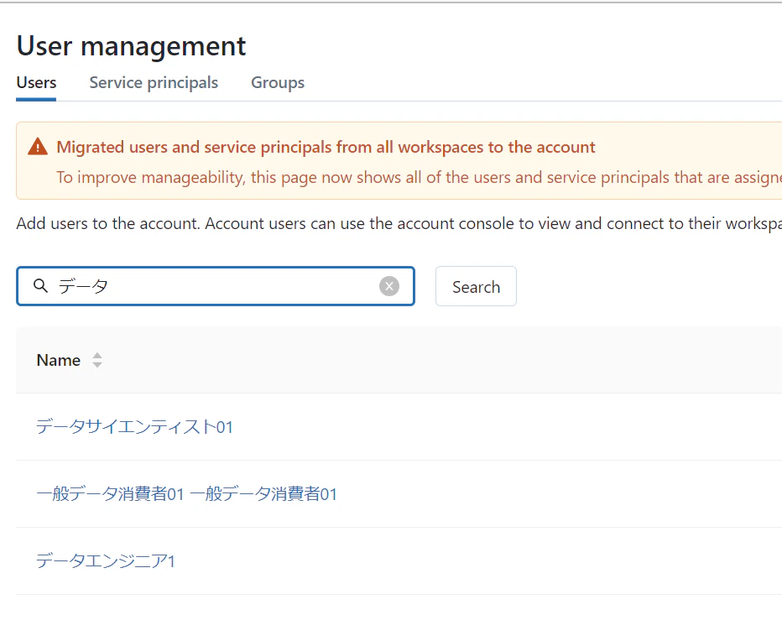Click the ascending sort arrow beside Name

click(97, 355)
